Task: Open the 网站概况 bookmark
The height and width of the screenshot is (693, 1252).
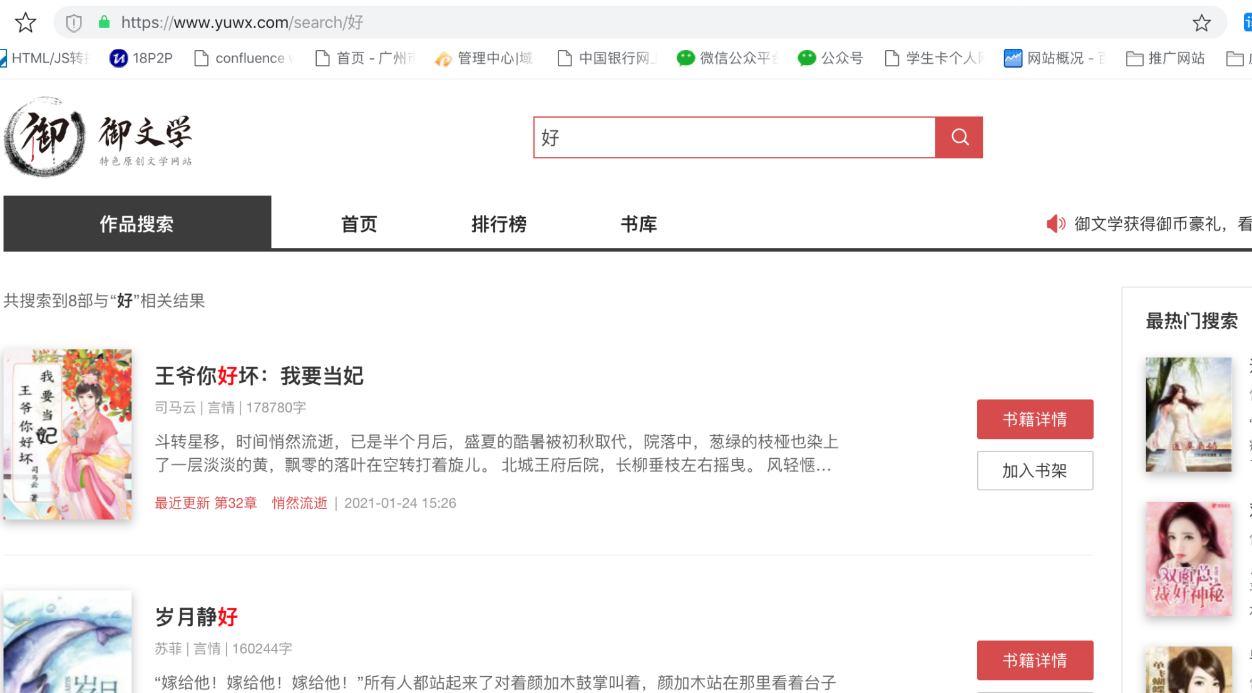Action: pos(1055,58)
